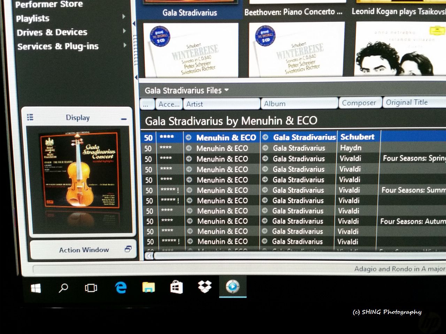Expand the Playlists tree item arrow
Image resolution: width=446 pixels, height=334 pixels.
124,17
